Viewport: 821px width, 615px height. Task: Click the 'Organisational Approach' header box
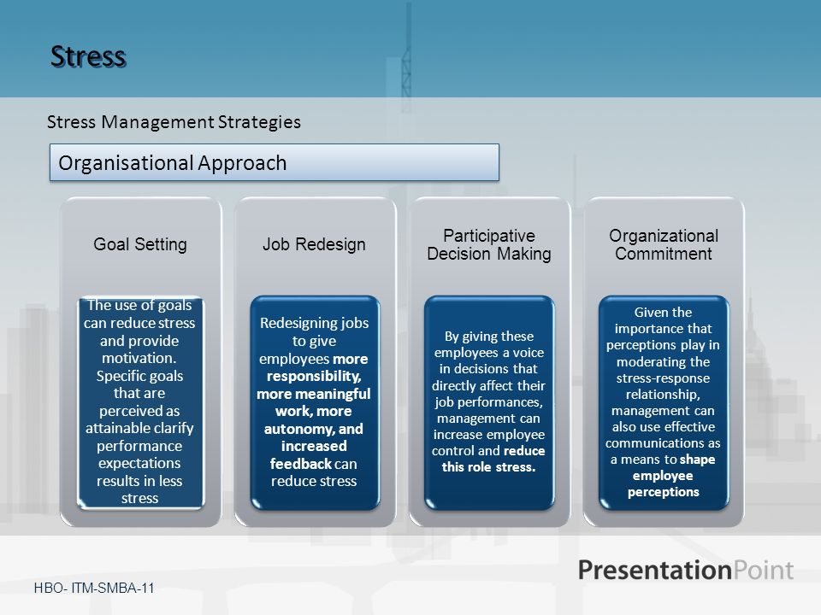coord(275,162)
